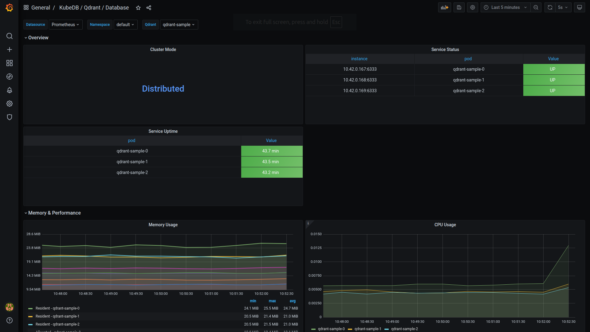Open color picker for Resident - qdrant-sample-1 swatch
Screen dimensions: 590x332
click(x=30, y=317)
